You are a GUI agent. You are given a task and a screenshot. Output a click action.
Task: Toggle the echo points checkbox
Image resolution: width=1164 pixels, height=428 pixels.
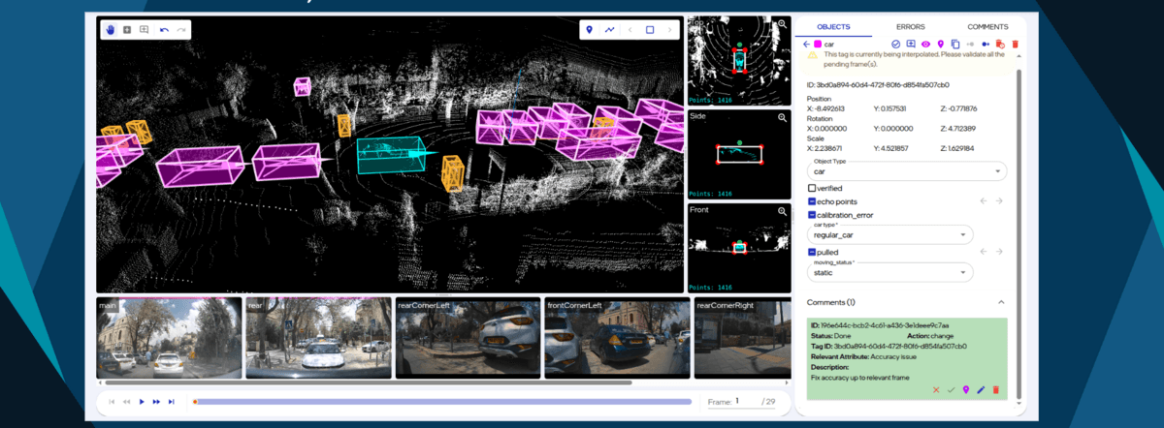812,200
